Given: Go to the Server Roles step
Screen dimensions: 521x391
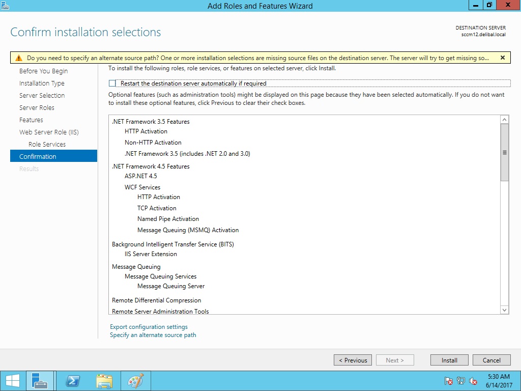Looking at the screenshot, I should point(37,108).
